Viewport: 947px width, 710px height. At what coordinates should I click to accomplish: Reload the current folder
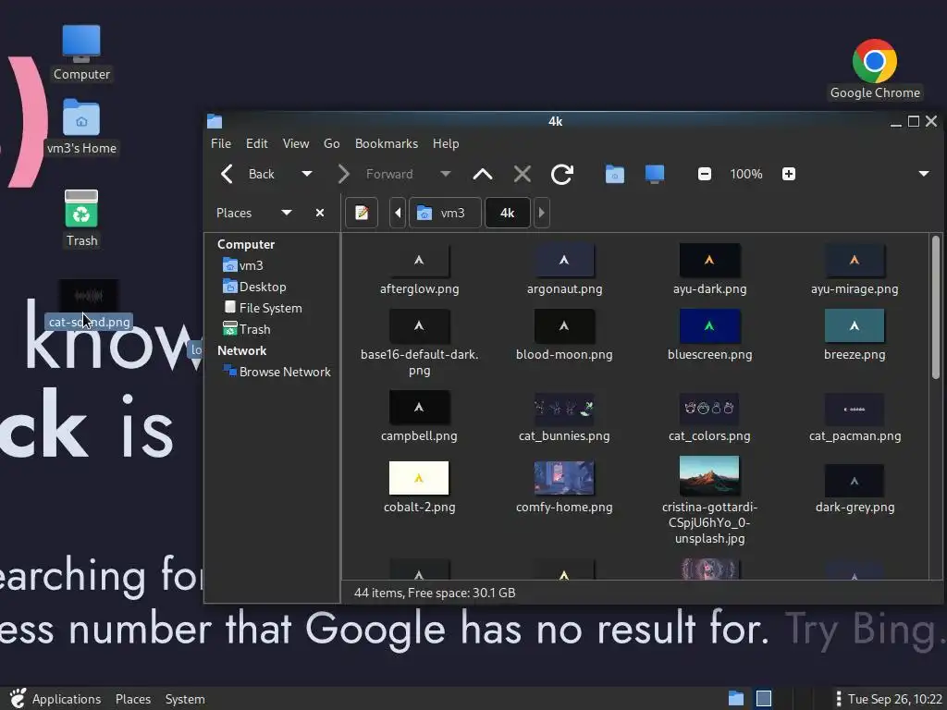[x=561, y=174]
